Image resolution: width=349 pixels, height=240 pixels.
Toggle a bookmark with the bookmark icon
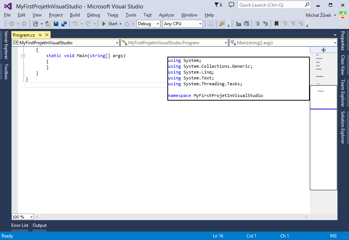(x=276, y=24)
